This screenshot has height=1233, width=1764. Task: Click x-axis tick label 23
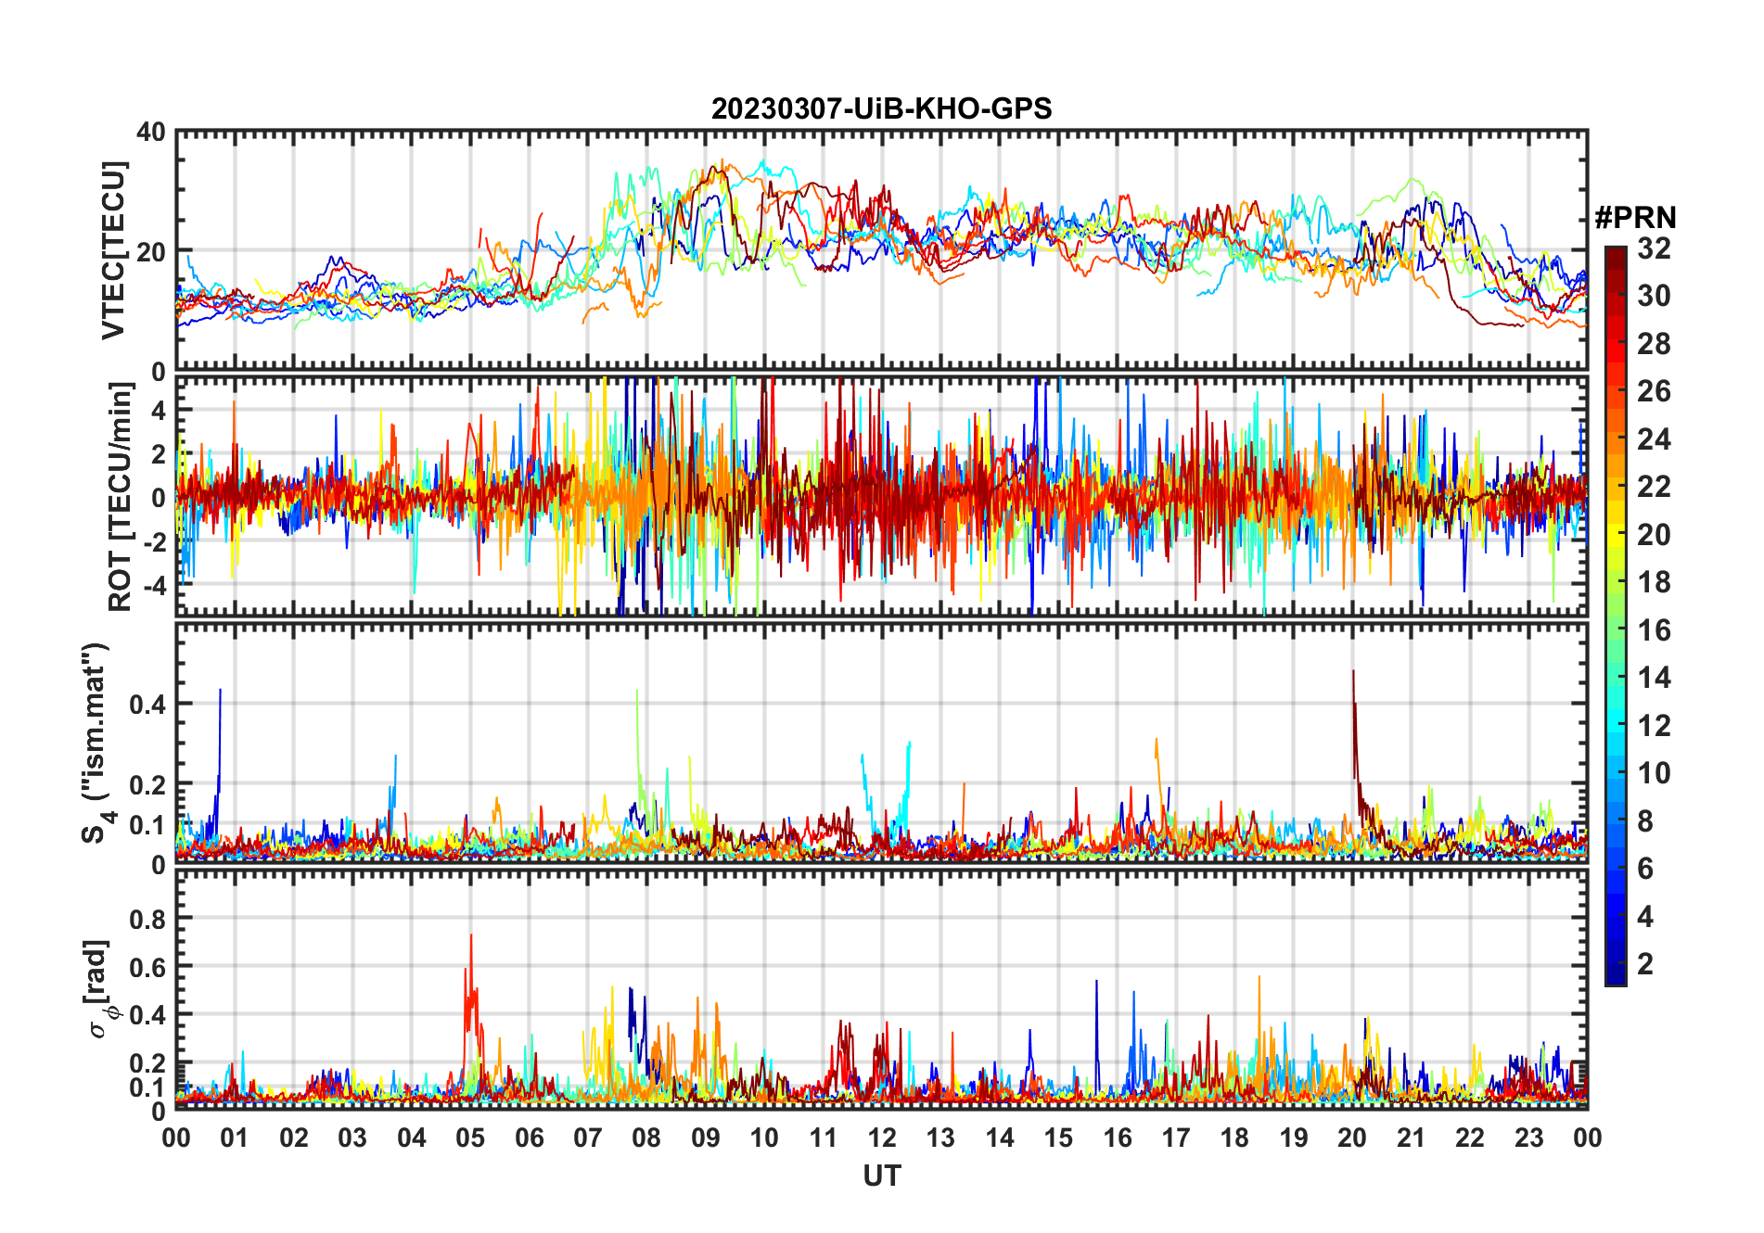click(1528, 1138)
